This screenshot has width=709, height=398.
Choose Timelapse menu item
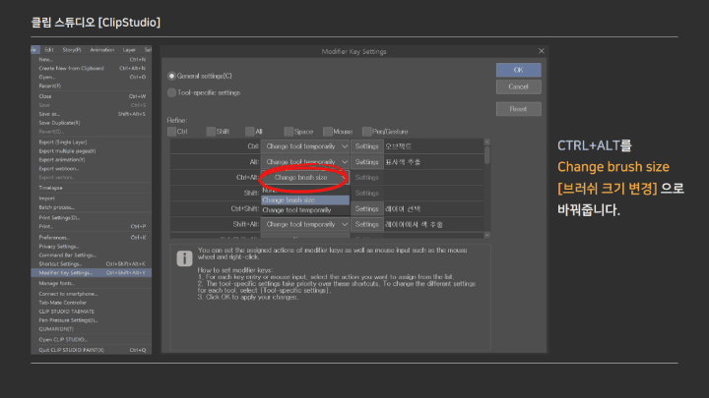(92, 188)
